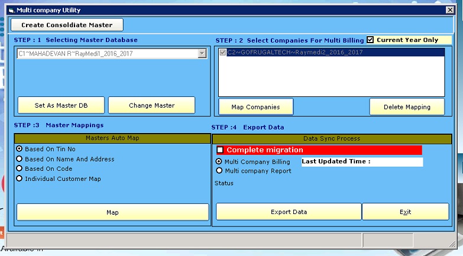Open the master database dropdown arrow

click(x=202, y=53)
